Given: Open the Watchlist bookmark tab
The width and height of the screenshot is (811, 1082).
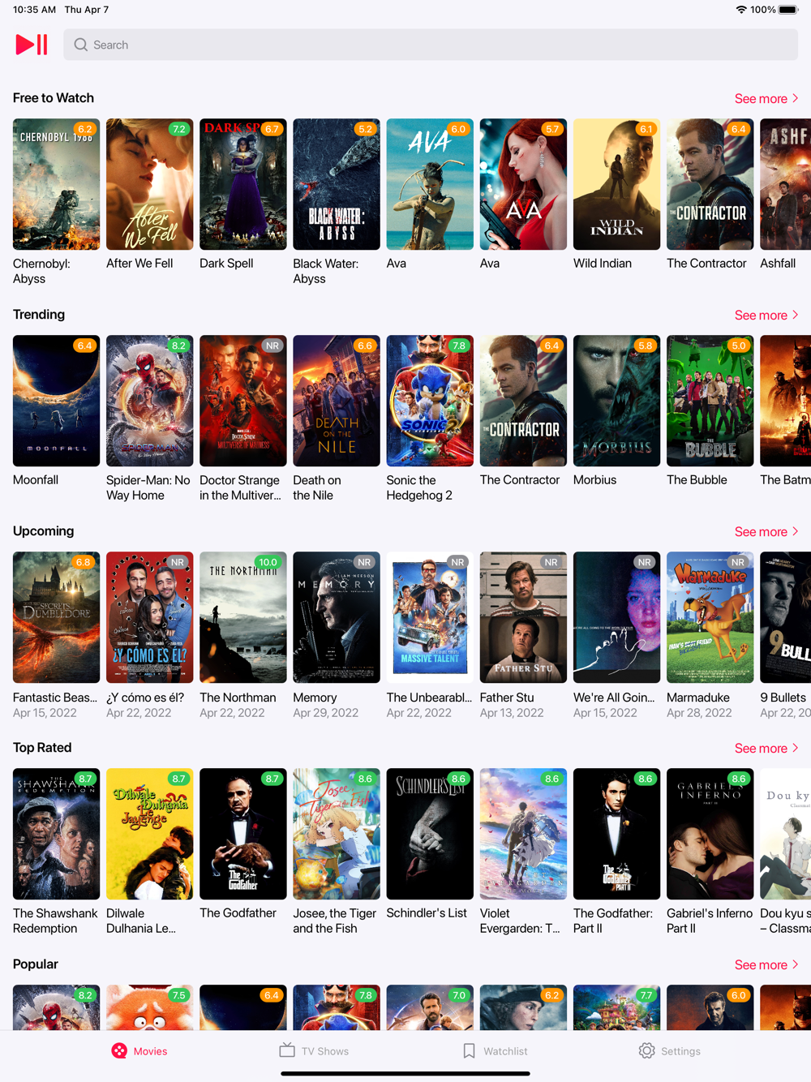Looking at the screenshot, I should pos(495,1050).
